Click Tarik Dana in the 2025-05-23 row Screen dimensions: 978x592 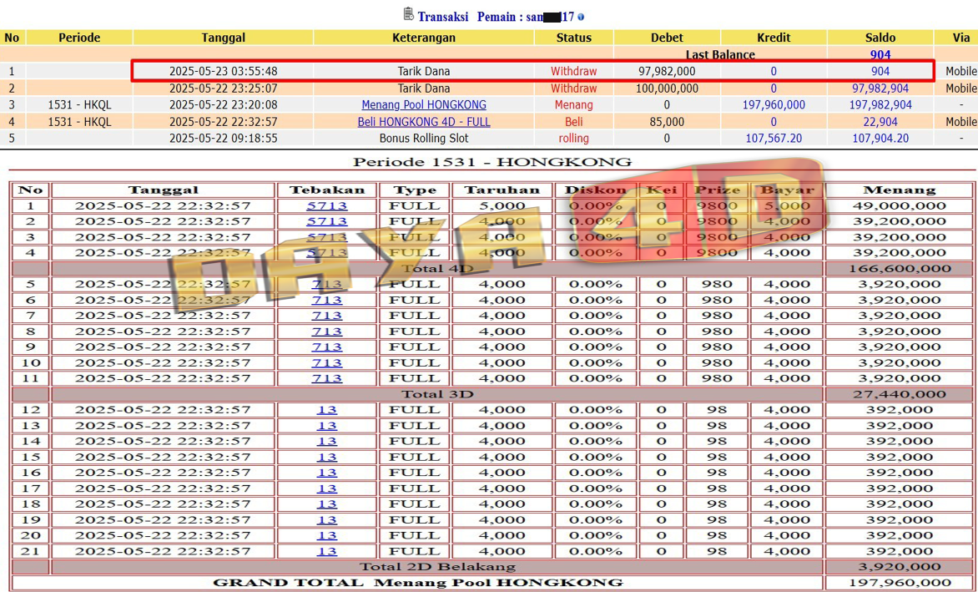[424, 71]
